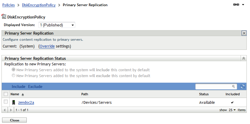Click the search magnifier icon
This screenshot has height=124, width=250.
click(234, 86)
